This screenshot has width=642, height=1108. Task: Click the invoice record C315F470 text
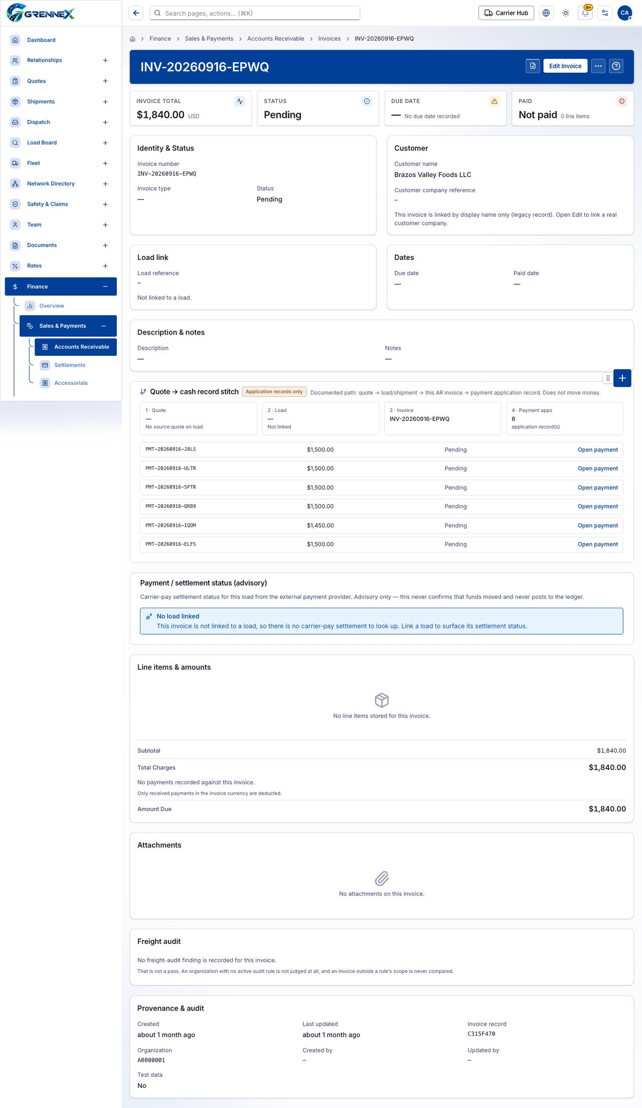[481, 1034]
